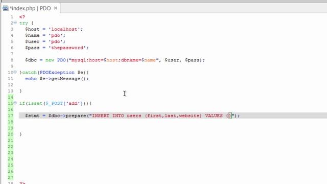Screen dimensions: 327x184
Task: Click $_POST in the isset condition
Action: tap(54, 103)
